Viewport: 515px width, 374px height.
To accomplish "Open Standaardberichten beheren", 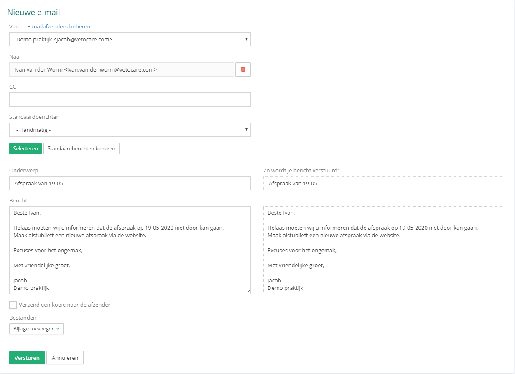I will pyautogui.click(x=82, y=149).
